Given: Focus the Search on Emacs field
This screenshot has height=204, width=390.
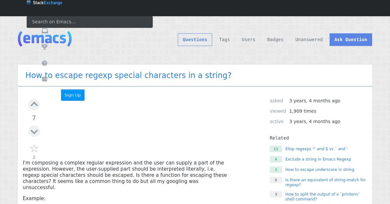Looking at the screenshot, I should [x=90, y=22].
